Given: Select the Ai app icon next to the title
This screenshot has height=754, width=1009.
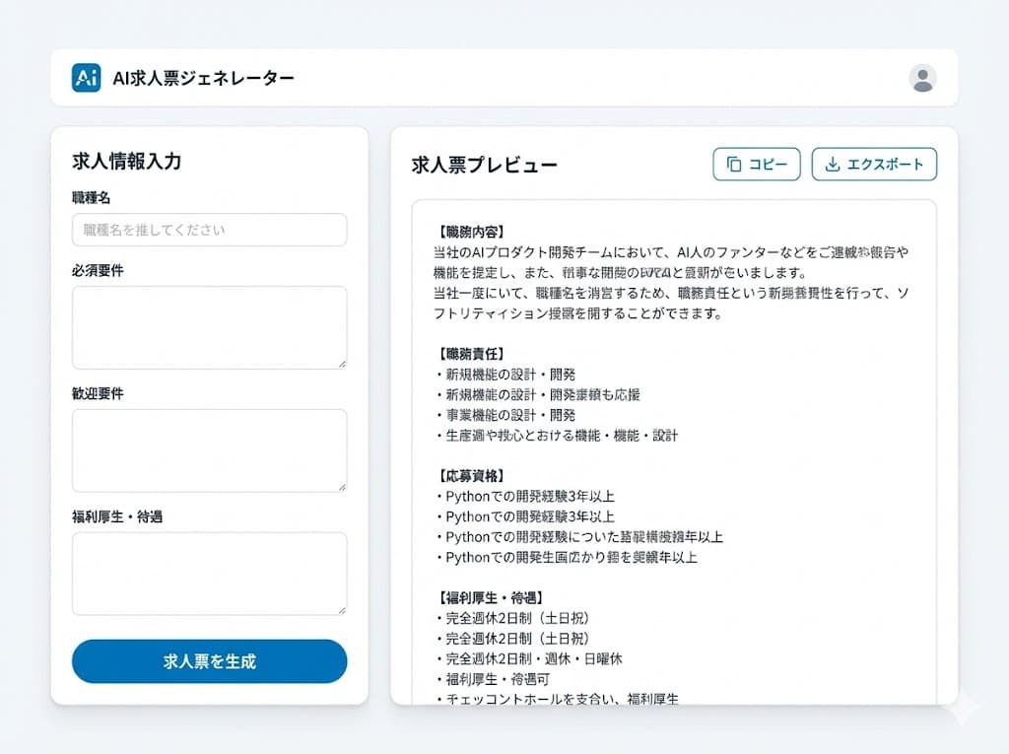Looking at the screenshot, I should (87, 76).
